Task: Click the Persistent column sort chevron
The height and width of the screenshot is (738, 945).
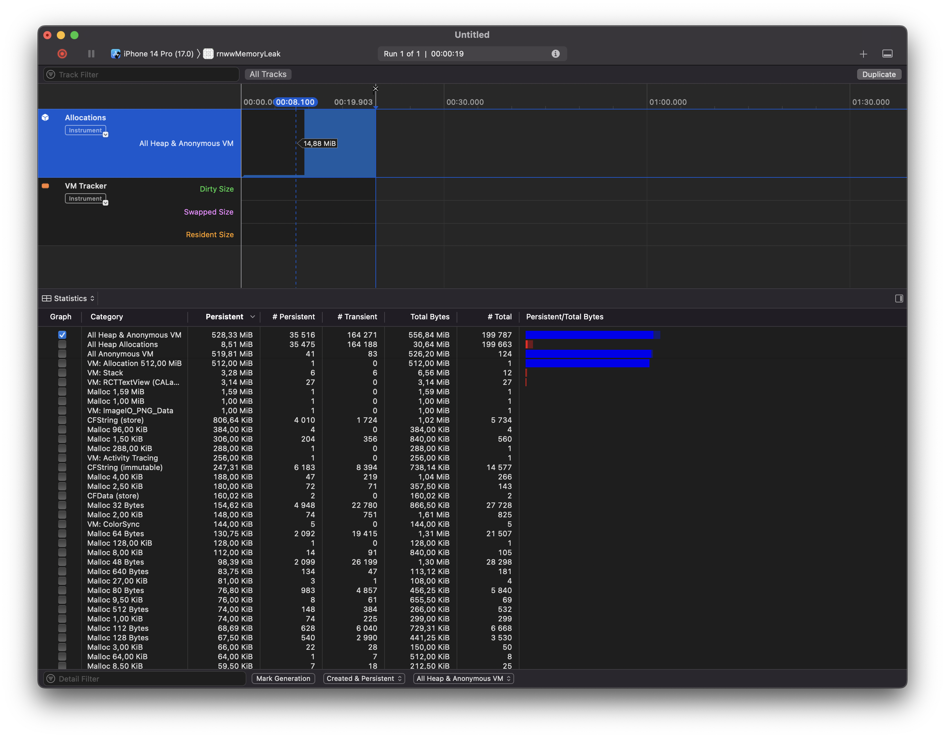Action: [253, 317]
